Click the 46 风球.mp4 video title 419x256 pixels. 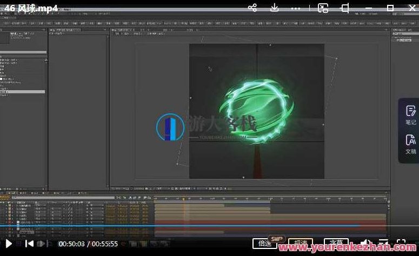(32, 8)
